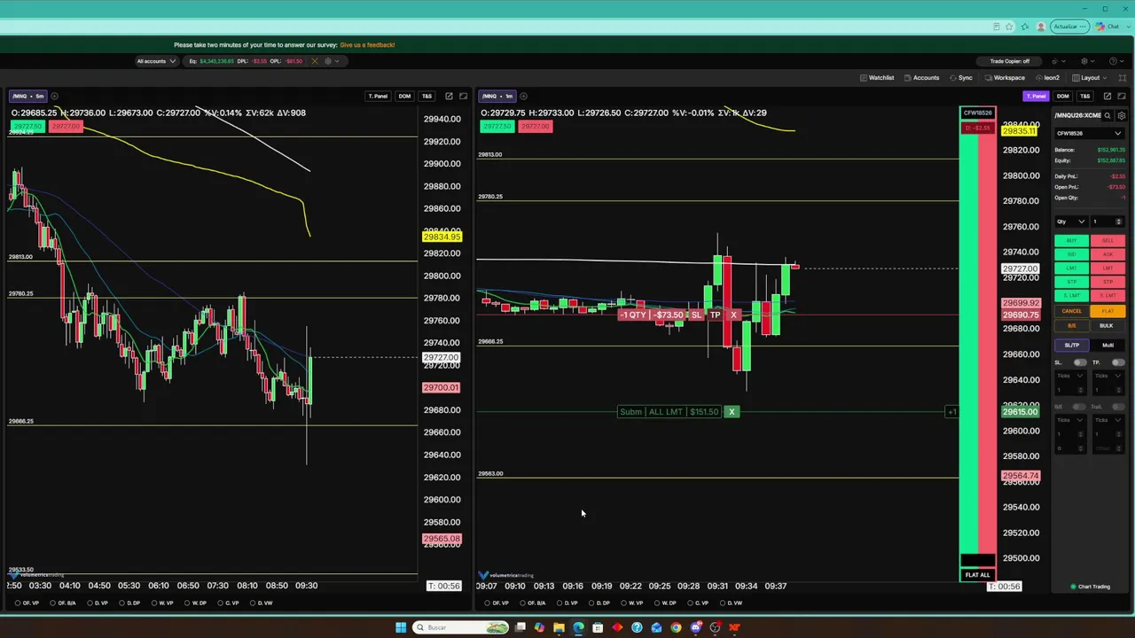Toggle OF. VP on the 5m chart
The height and width of the screenshot is (638, 1135).
point(27,603)
